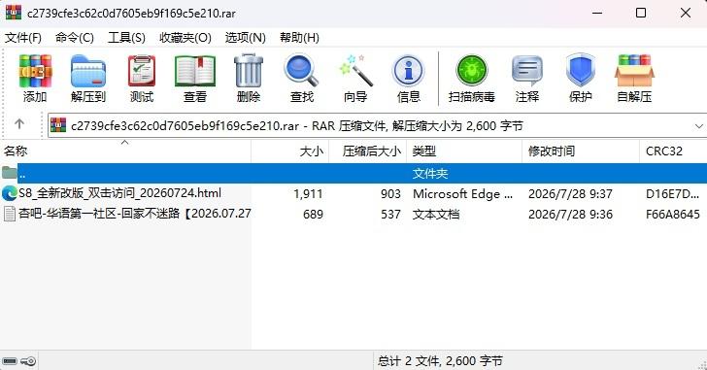This screenshot has height=370, width=707.
Task: Minimize the WinRAR window
Action: [x=597, y=13]
